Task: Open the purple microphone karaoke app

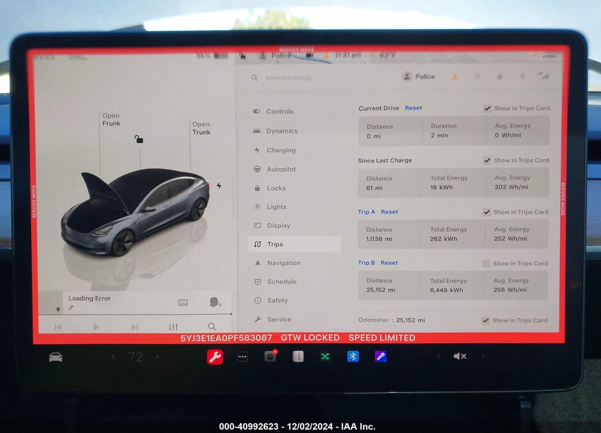Action: 380,356
